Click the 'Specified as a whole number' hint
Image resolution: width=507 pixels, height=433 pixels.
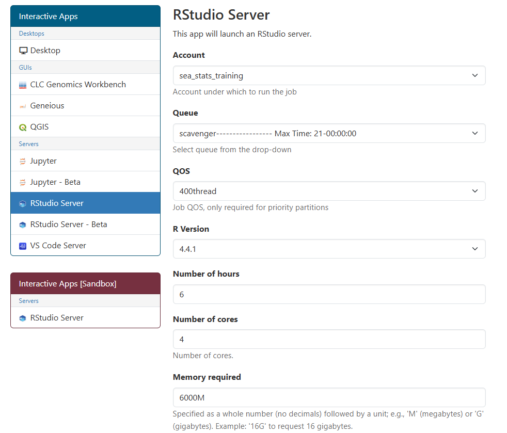pos(328,420)
